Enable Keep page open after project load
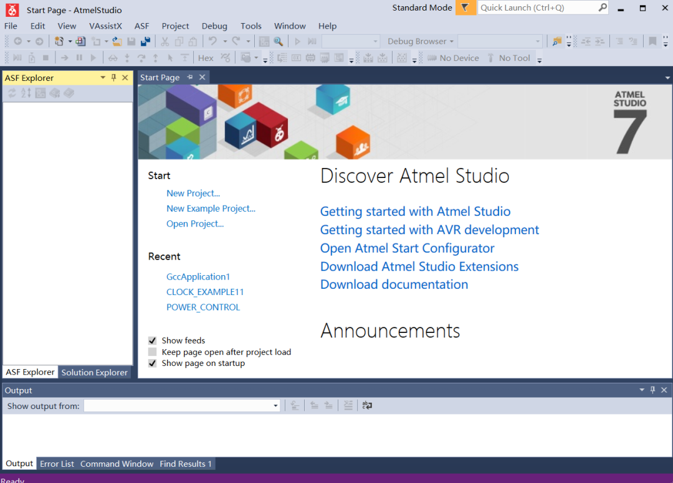The image size is (673, 483). (153, 352)
